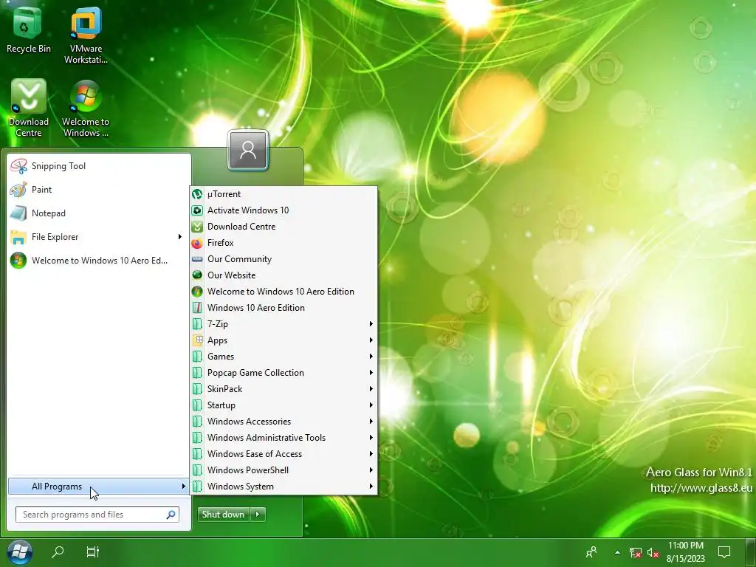Click the Snipping Tool scissors icon

pyautogui.click(x=18, y=166)
